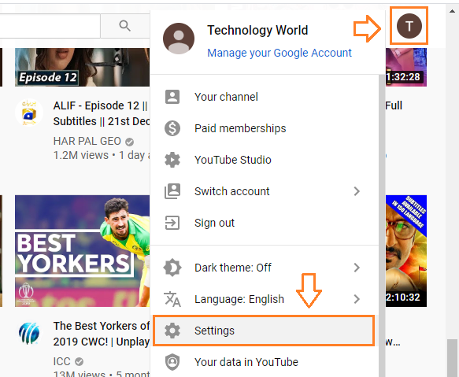Click the Technology World profile picture

coord(179,39)
